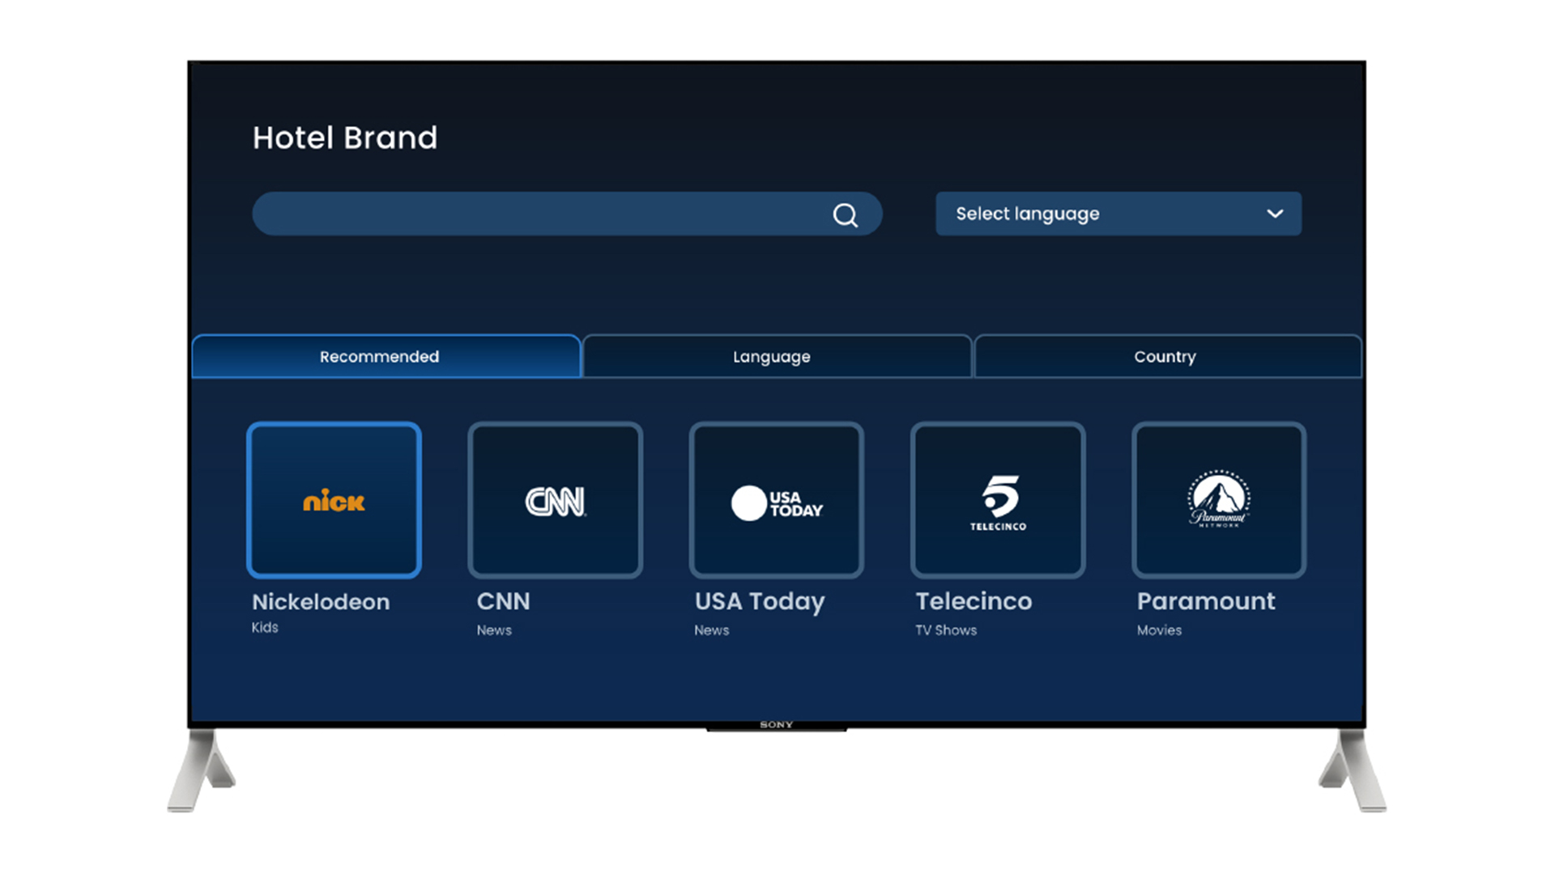
Task: Switch to the Country tab
Action: coord(1168,356)
